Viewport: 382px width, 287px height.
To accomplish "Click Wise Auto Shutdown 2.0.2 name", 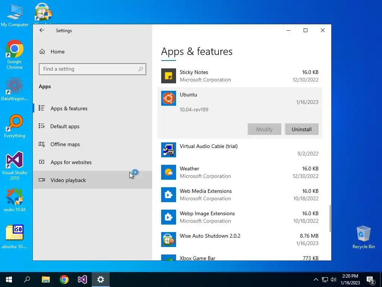I will (210, 236).
